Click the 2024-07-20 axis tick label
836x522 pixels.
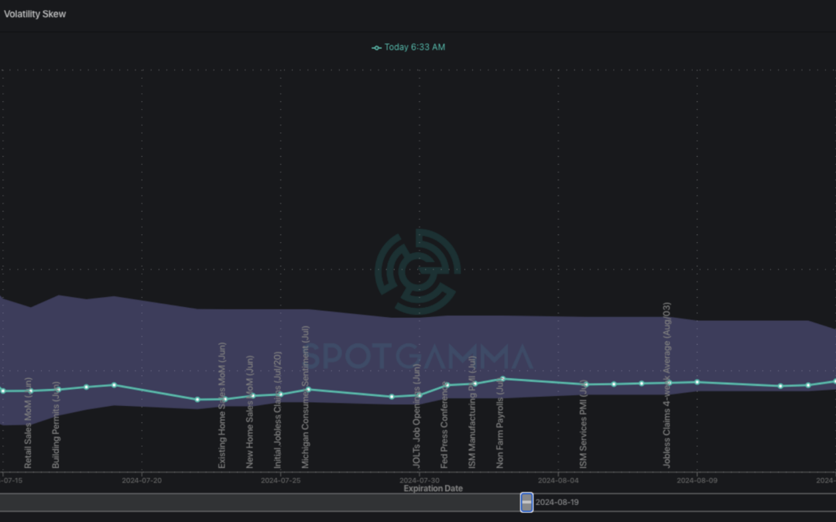(142, 480)
